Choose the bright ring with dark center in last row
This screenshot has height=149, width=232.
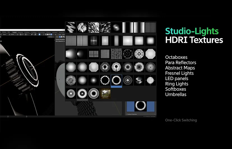tap(94, 93)
